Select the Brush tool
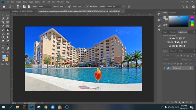The image size is (196, 110). (3, 30)
